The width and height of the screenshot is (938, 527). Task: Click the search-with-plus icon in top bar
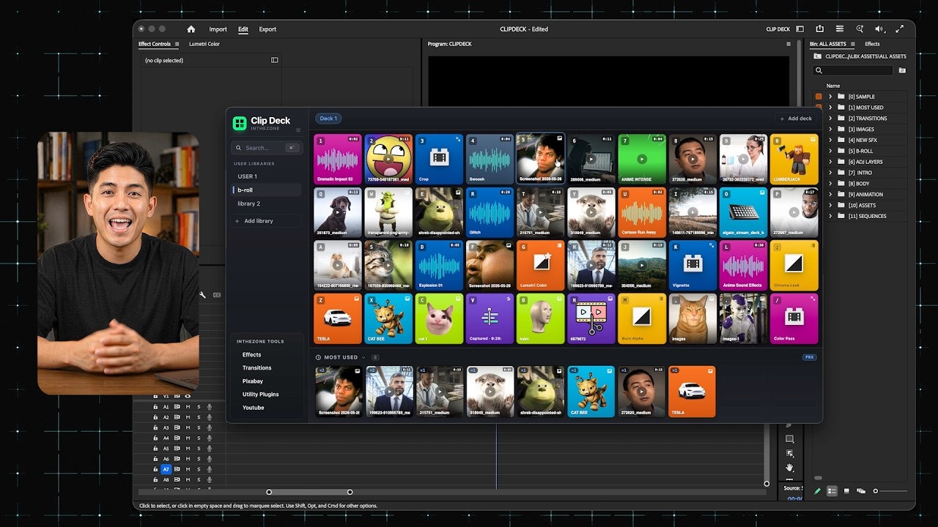(860, 29)
